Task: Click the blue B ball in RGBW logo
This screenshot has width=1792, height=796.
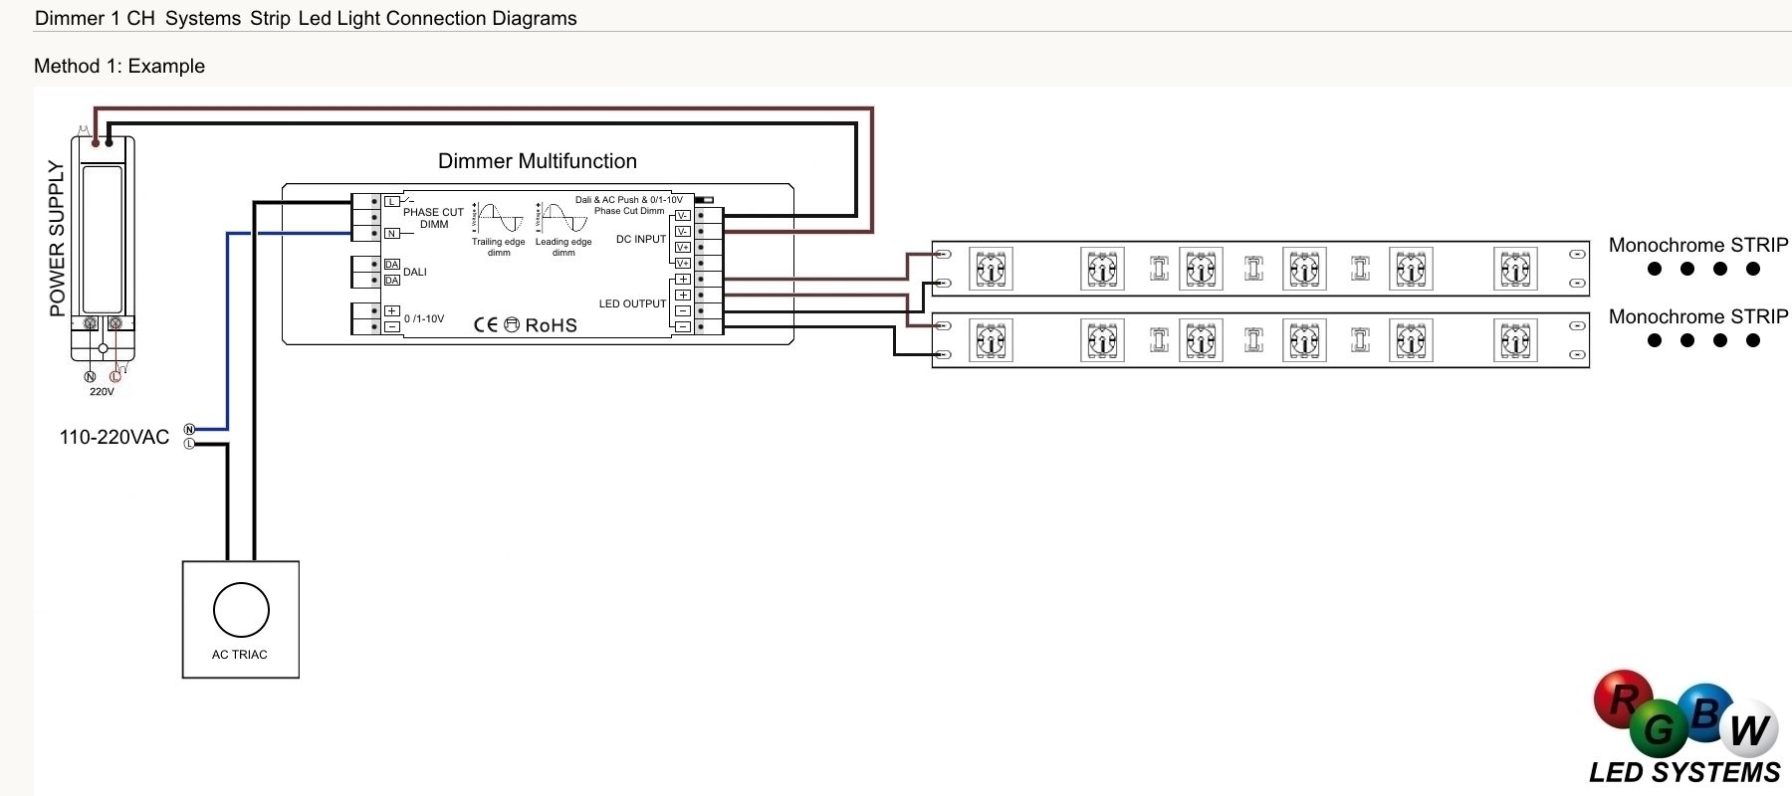Action: [x=1705, y=711]
